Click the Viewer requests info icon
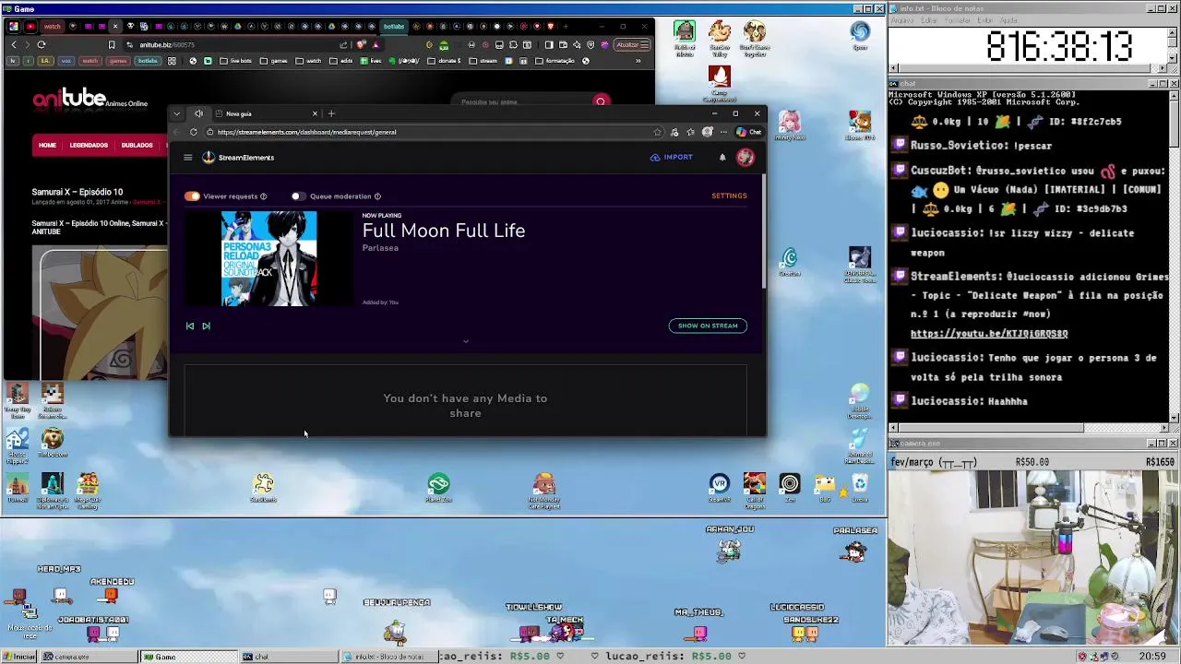The width and height of the screenshot is (1181, 664). point(263,196)
